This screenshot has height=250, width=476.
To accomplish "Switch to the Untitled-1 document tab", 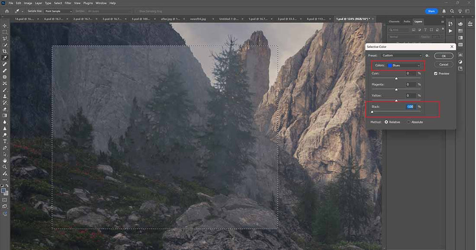I will pos(229,19).
